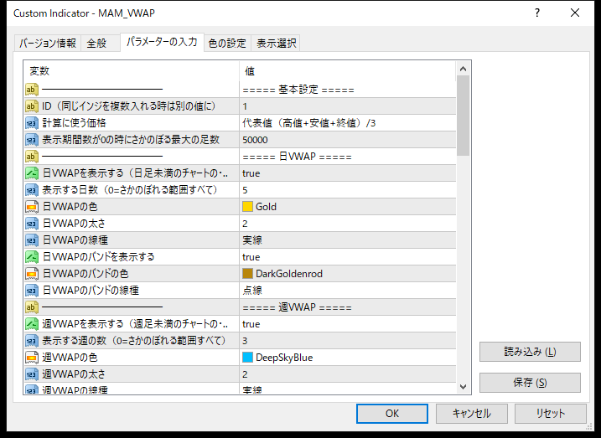
Task: Click the ===== 週VWAP ===== value cell
Action: (348, 307)
